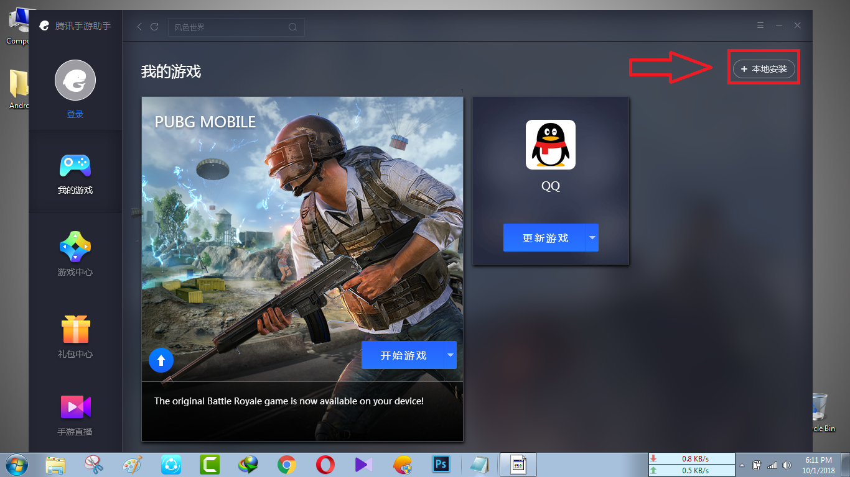The image size is (850, 477).
Task: Open the Tencent Gaming Buddy taskbar icon
Action: pyautogui.click(x=403, y=465)
